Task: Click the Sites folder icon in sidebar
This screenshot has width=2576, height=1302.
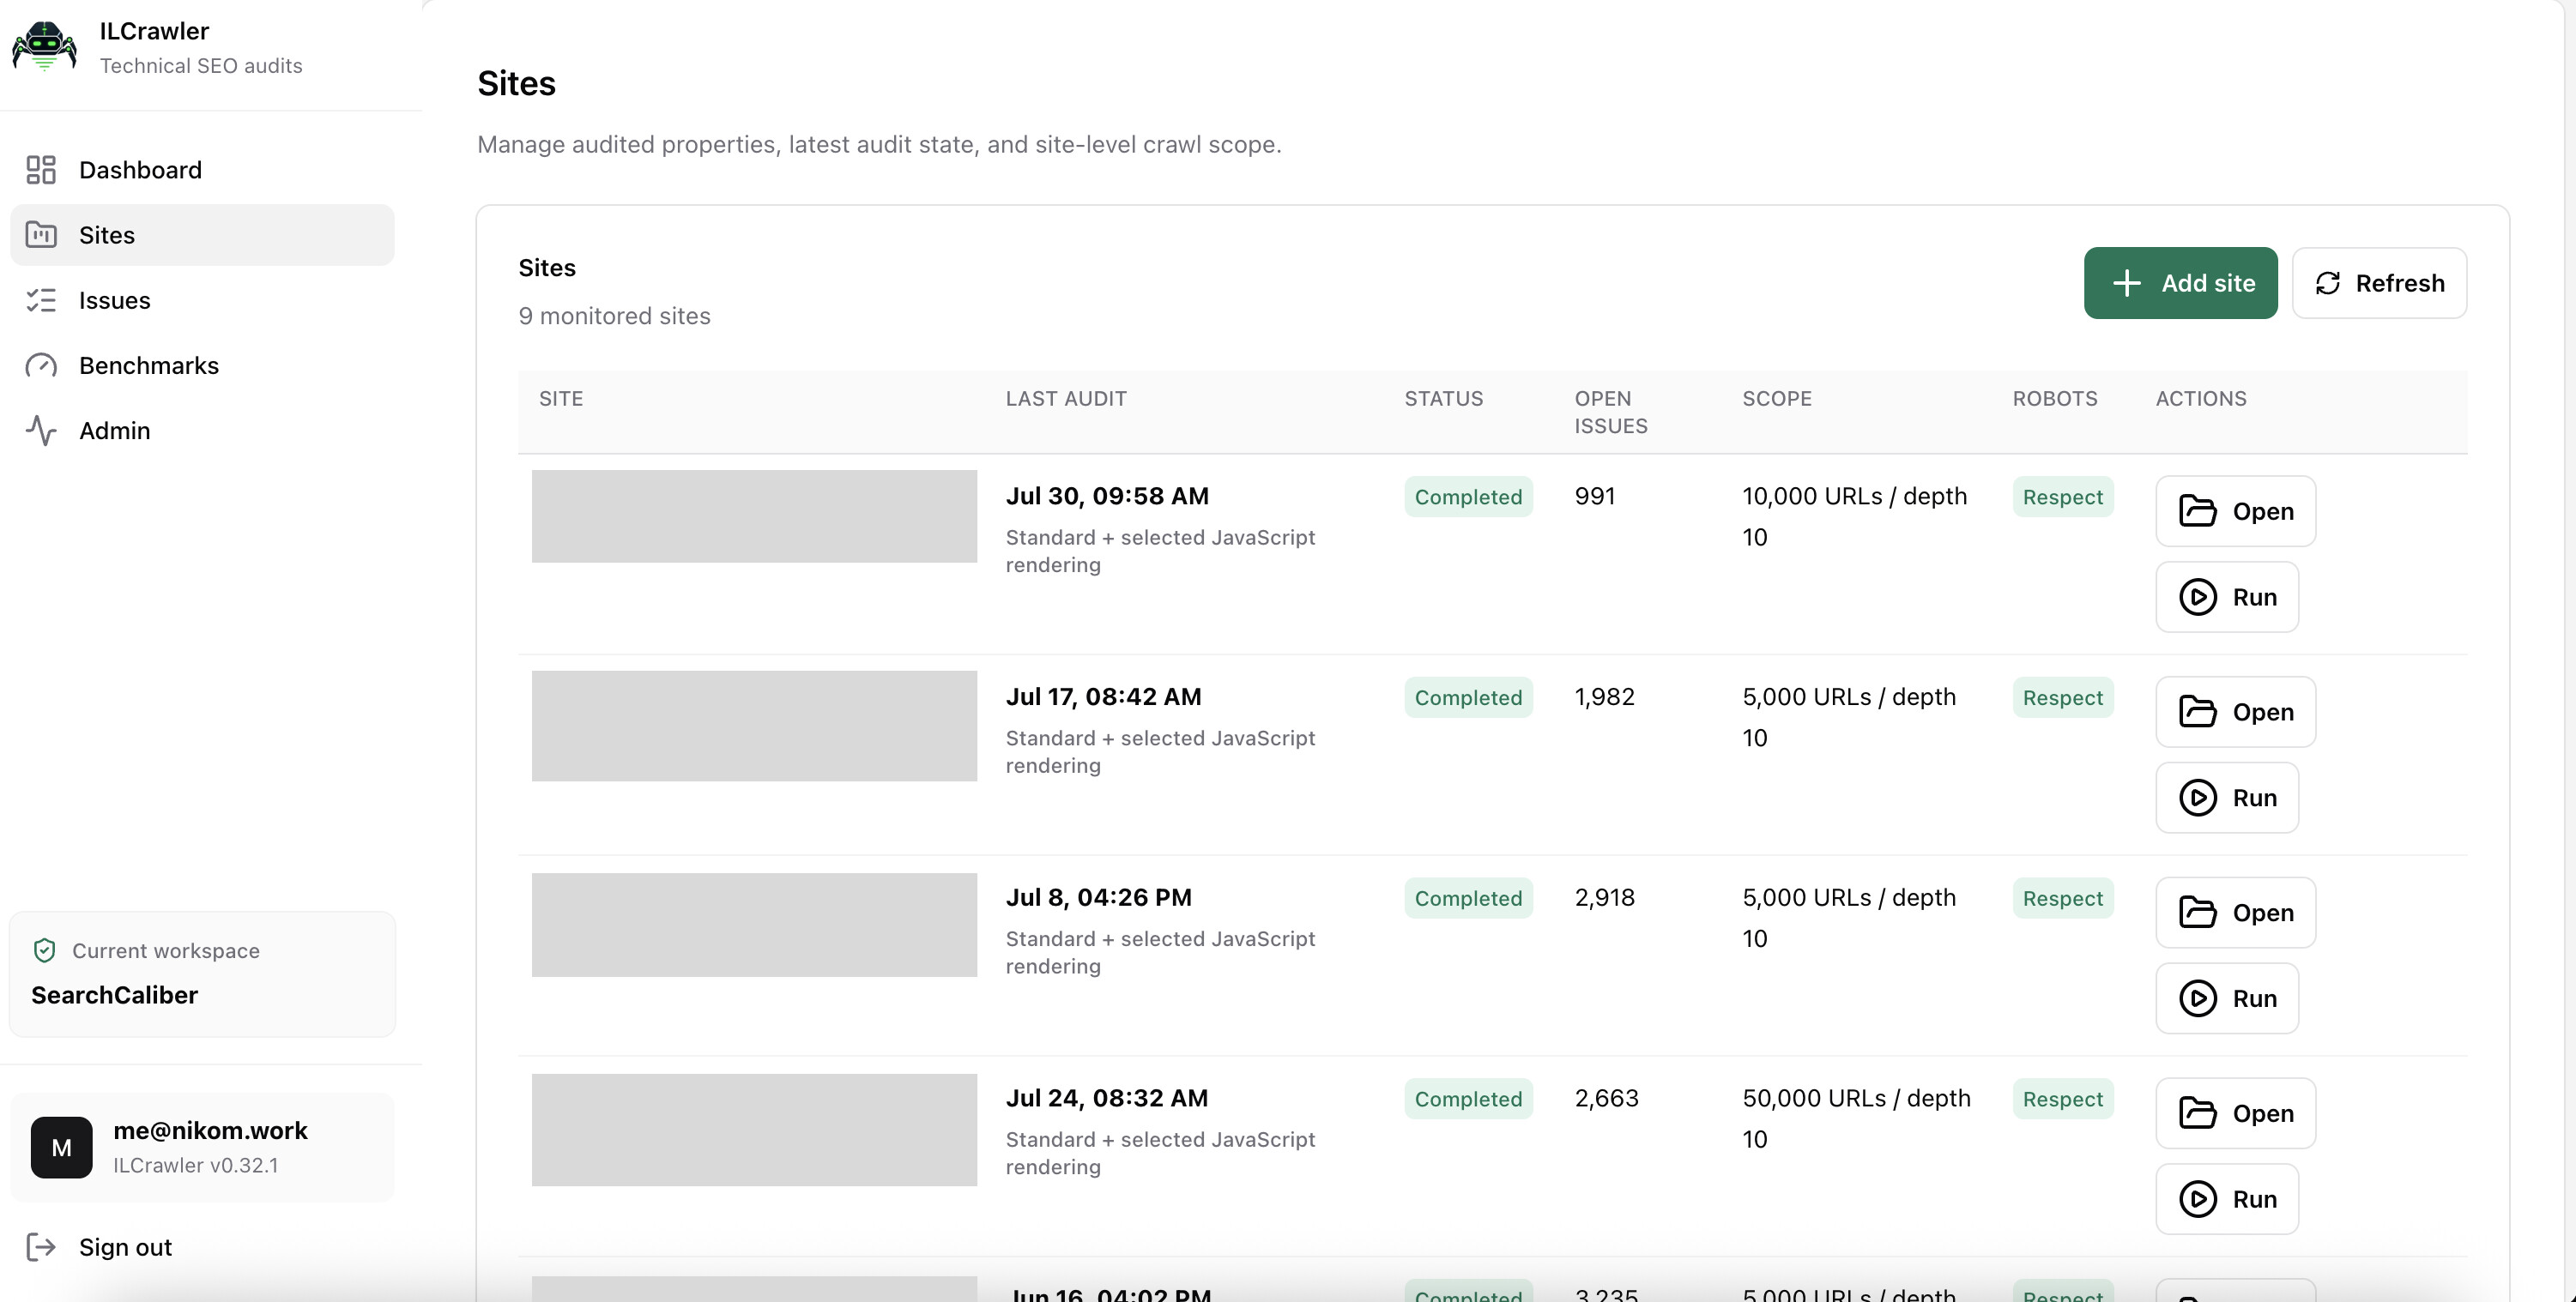Action: pos(41,235)
